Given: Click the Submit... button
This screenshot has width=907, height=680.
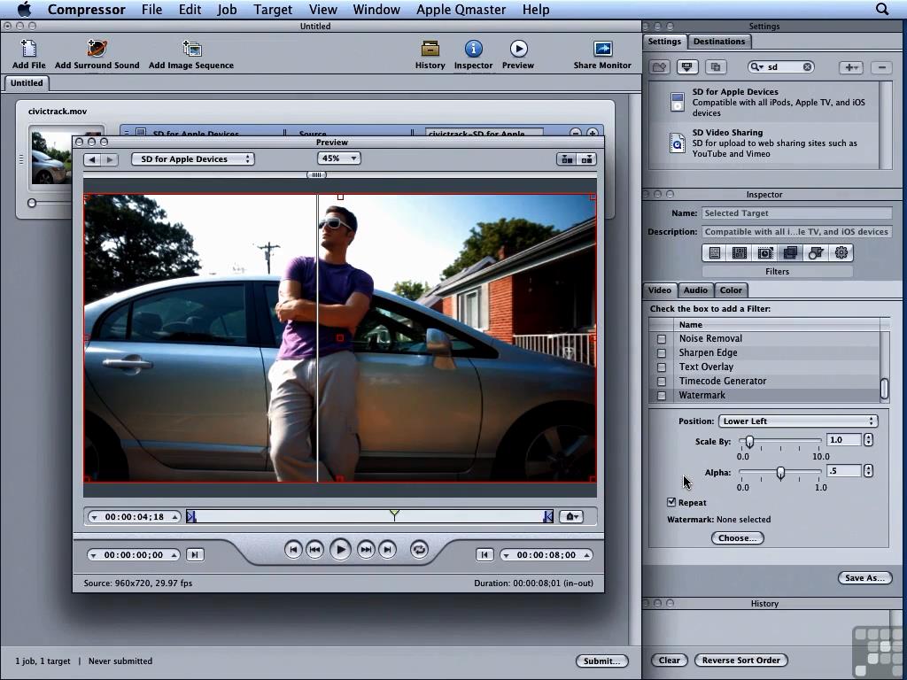Looking at the screenshot, I should 601,661.
